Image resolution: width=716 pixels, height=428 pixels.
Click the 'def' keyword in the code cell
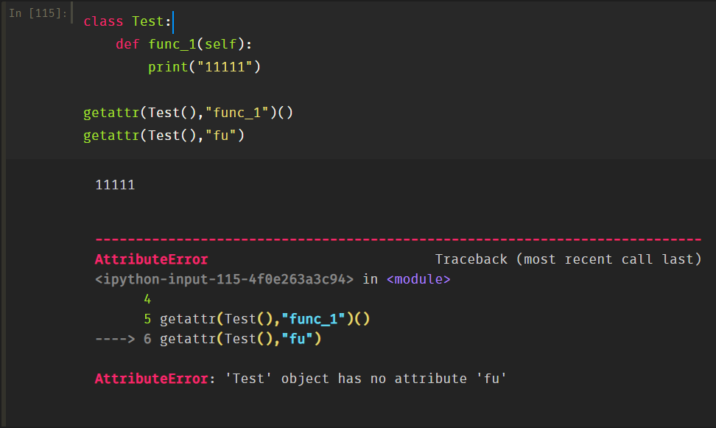point(127,44)
